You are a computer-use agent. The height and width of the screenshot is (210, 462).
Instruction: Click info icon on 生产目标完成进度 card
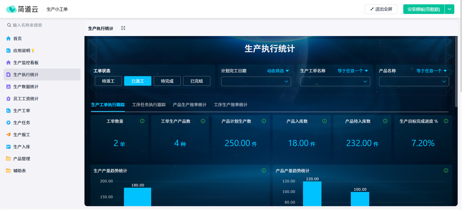coord(446,121)
